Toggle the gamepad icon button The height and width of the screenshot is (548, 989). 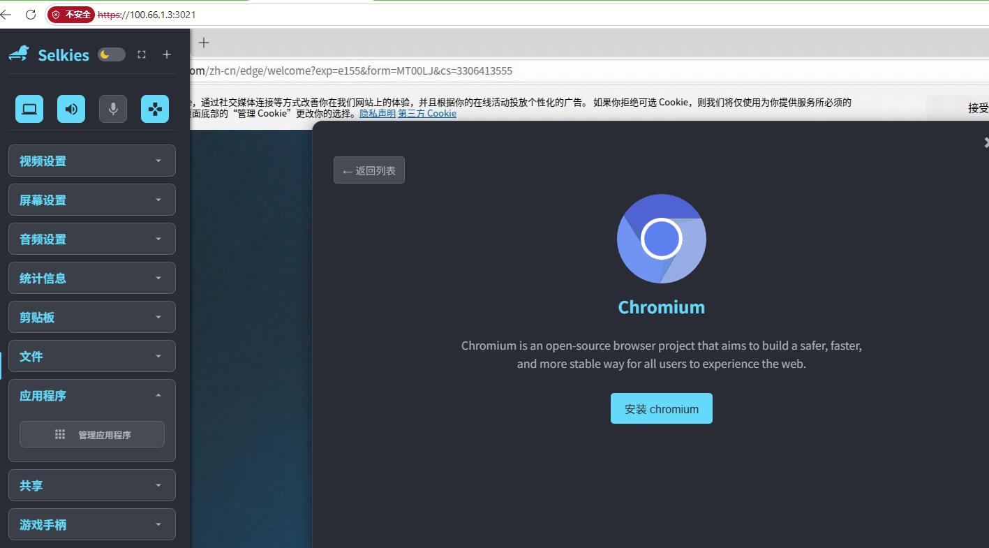pos(155,109)
